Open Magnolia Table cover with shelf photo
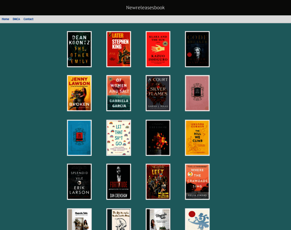 tap(79, 219)
